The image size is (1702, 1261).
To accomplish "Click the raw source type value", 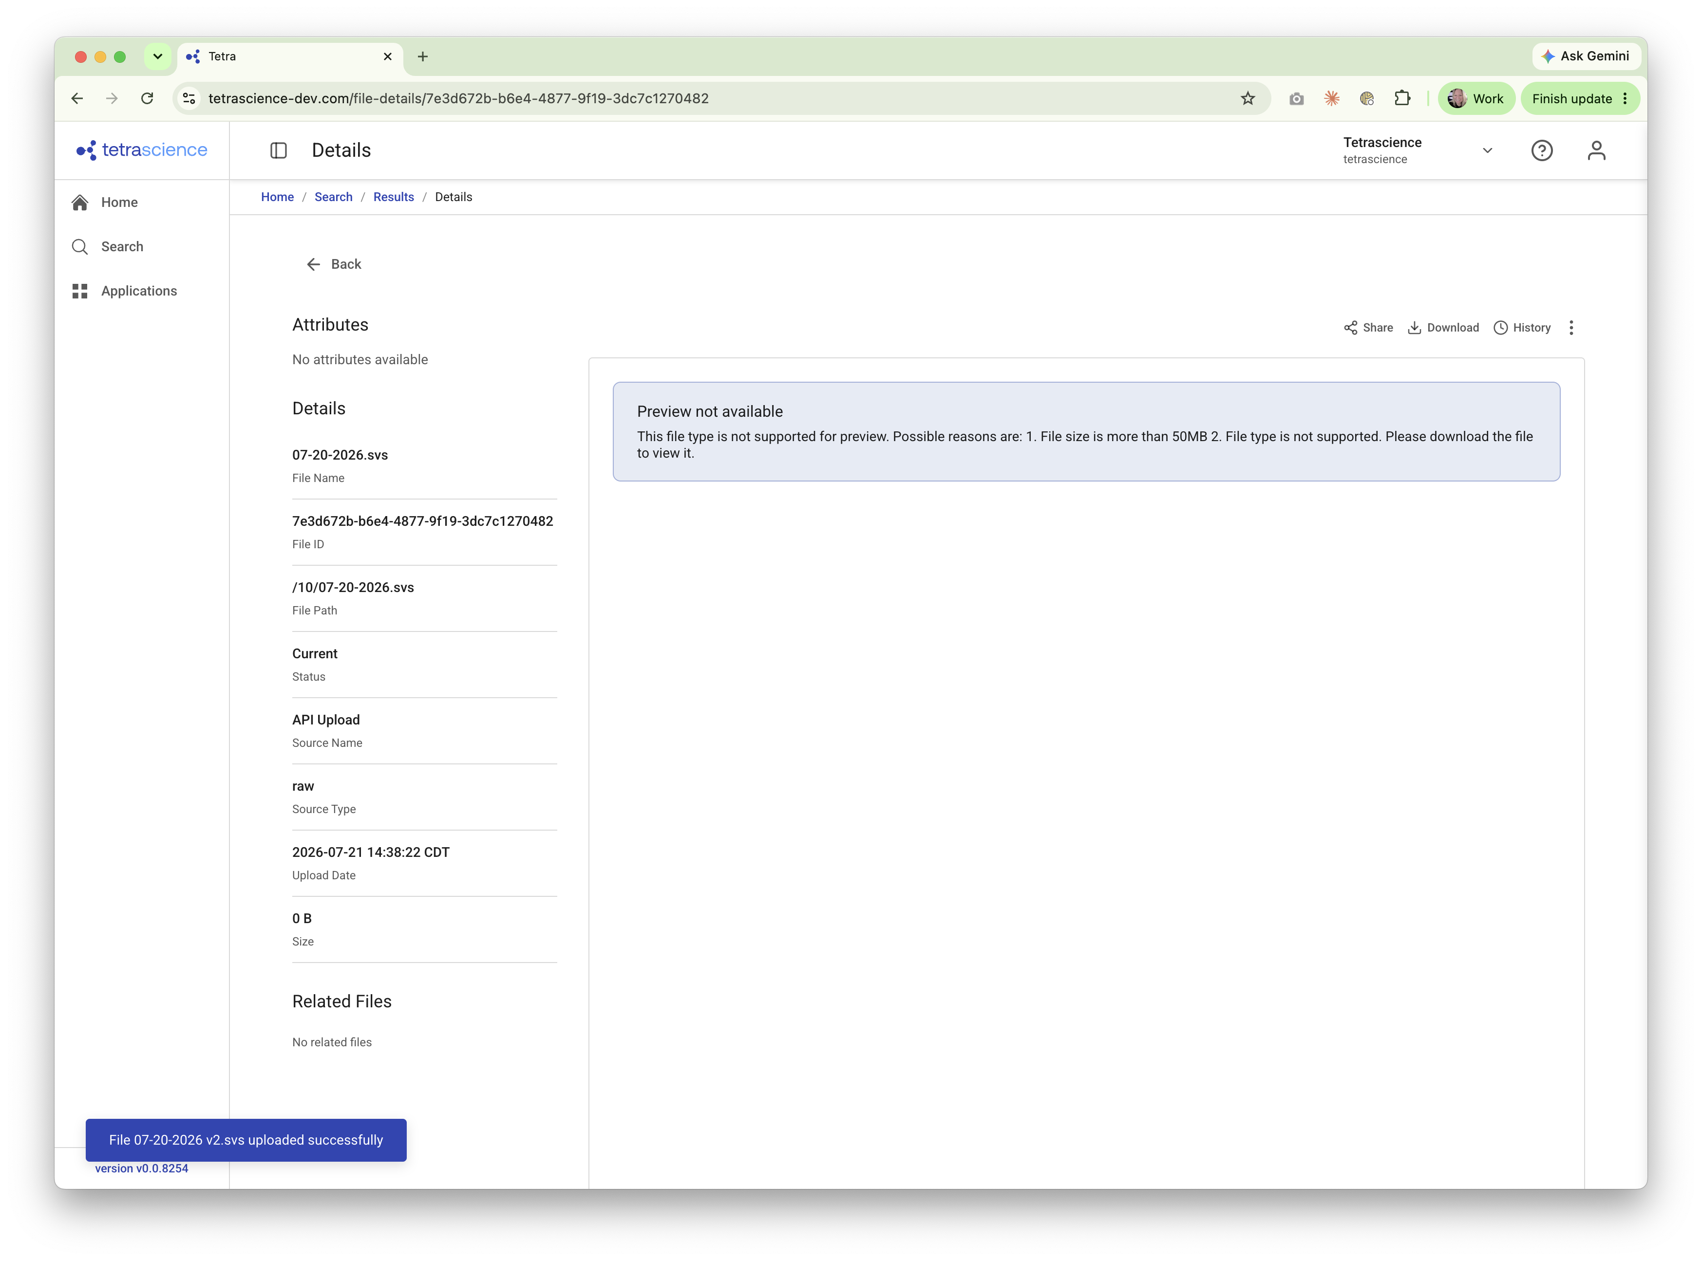I will coord(303,786).
